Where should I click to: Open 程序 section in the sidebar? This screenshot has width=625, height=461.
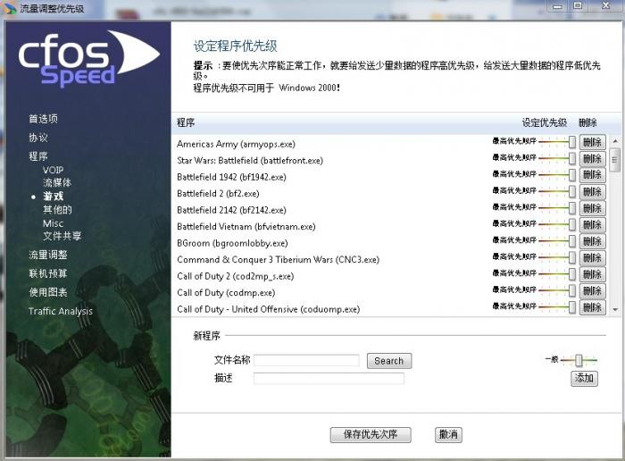click(38, 156)
